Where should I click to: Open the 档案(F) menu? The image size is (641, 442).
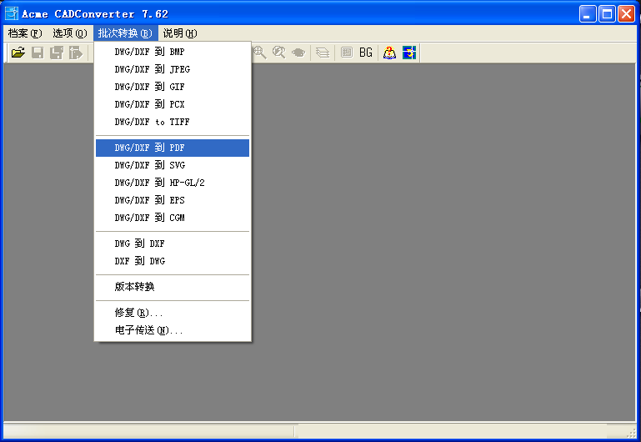(x=25, y=33)
